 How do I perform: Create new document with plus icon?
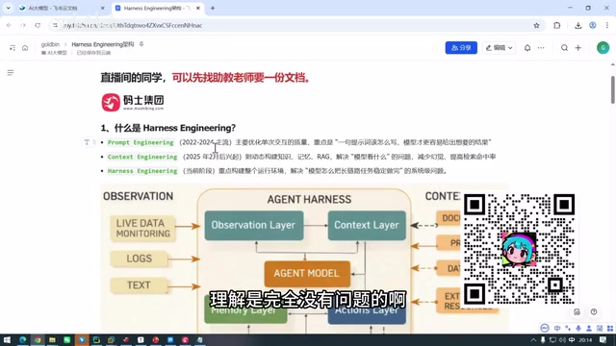click(x=577, y=48)
